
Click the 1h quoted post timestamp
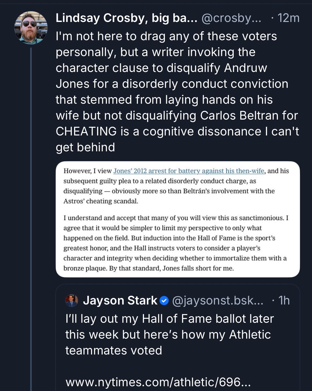tap(284, 301)
